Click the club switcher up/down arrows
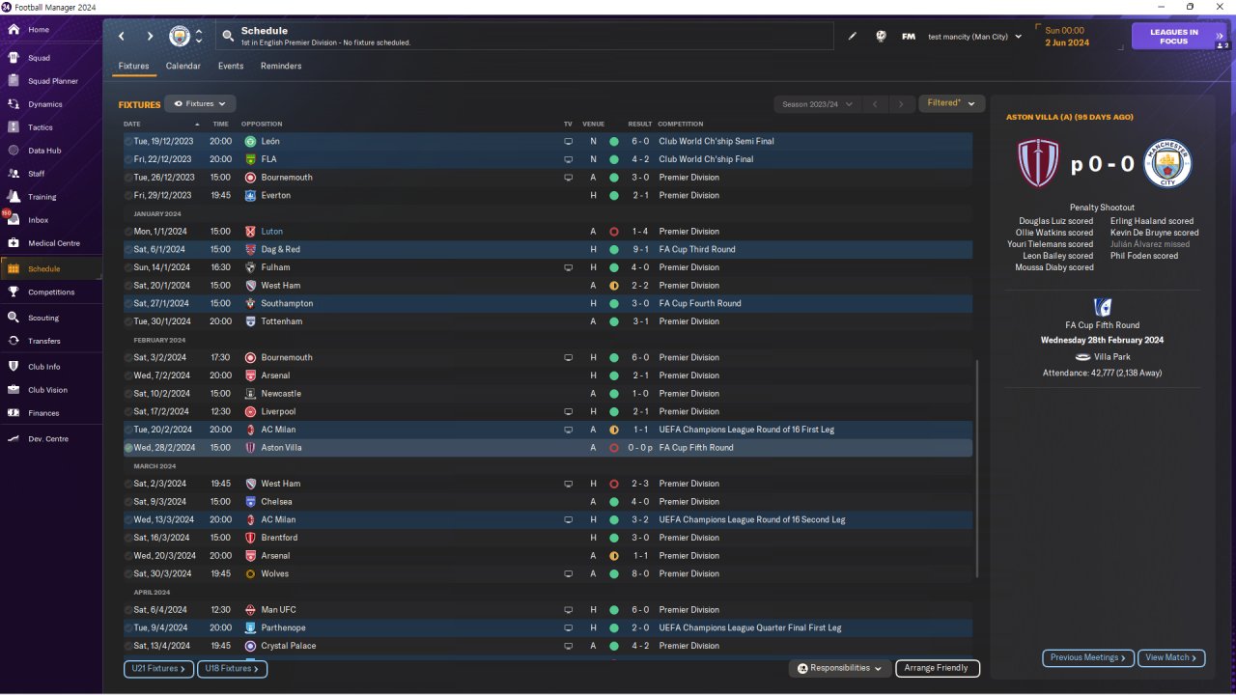Viewport: 1236px width, 695px height. (x=199, y=37)
